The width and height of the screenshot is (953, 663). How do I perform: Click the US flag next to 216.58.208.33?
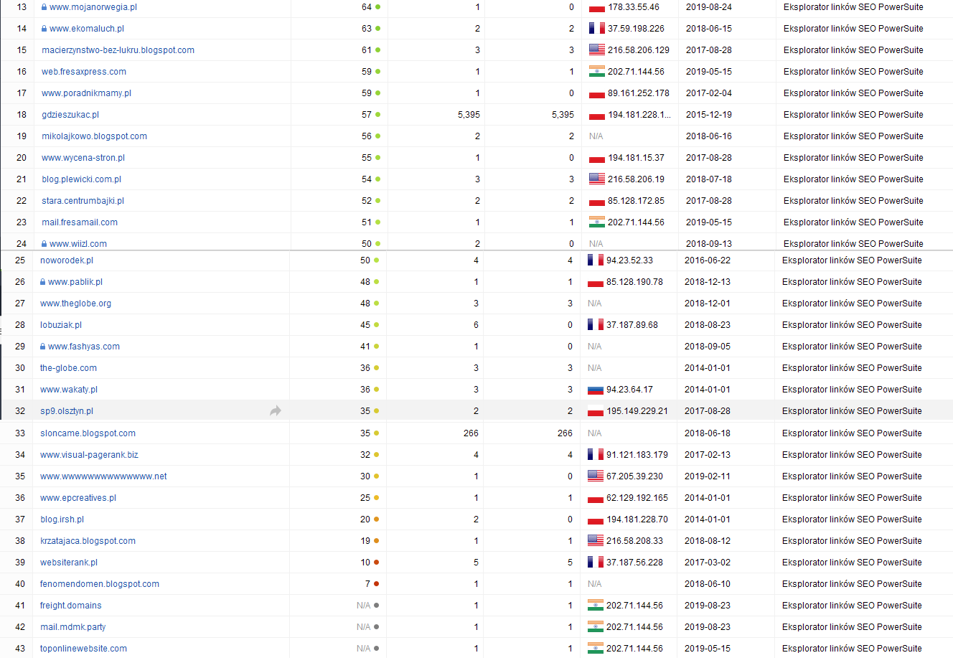[596, 541]
